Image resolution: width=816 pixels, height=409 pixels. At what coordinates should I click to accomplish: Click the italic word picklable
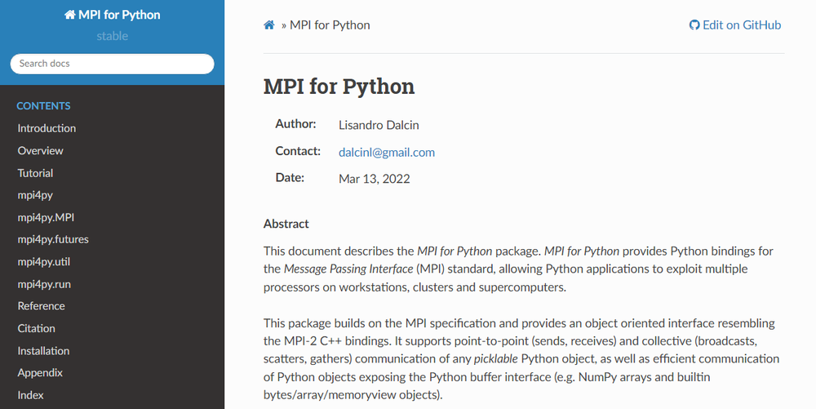click(x=496, y=358)
